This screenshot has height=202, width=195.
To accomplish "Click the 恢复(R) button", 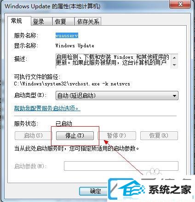I will point(159,135).
